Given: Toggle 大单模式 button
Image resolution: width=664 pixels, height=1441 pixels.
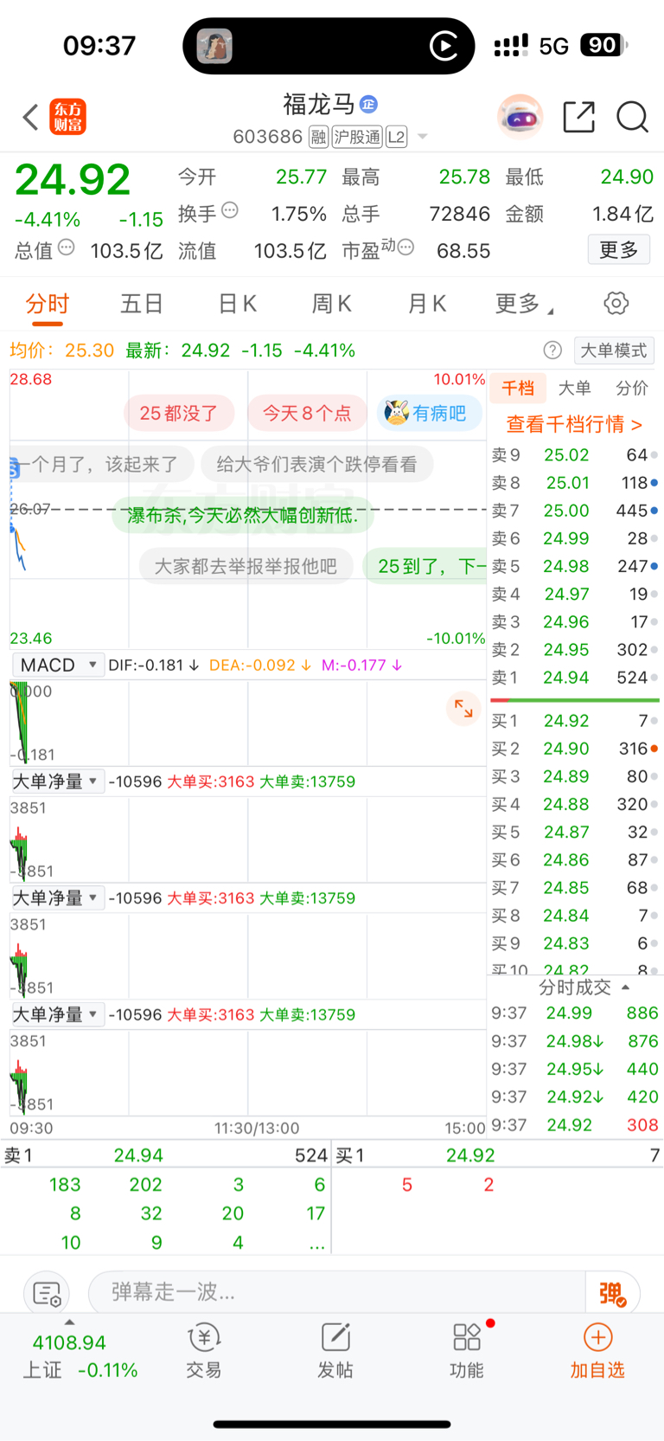Looking at the screenshot, I should pyautogui.click(x=614, y=350).
